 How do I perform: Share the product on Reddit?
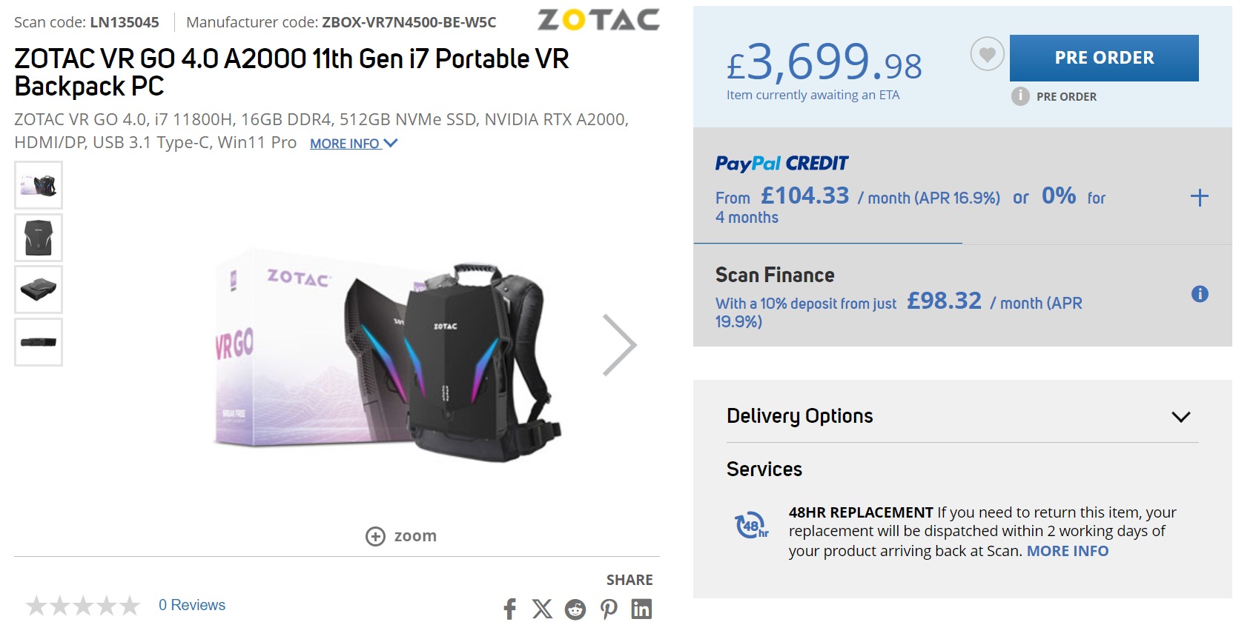pos(575,609)
